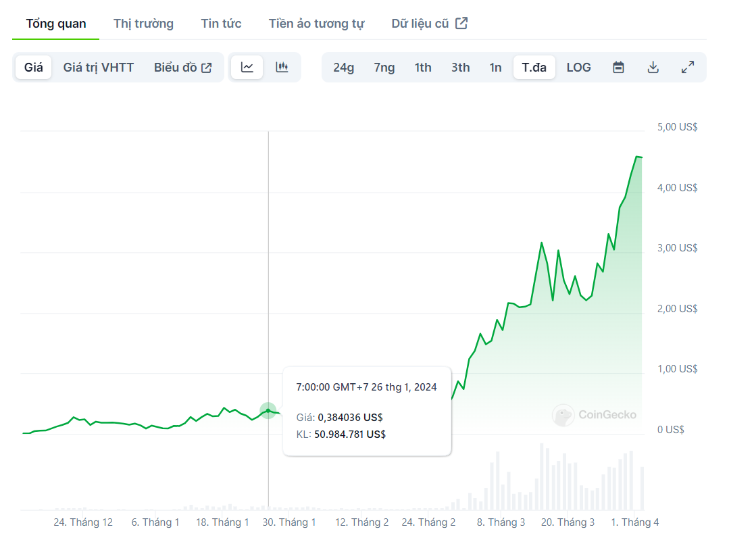Select the Giá price view
Image resolution: width=729 pixels, height=544 pixels.
pos(34,68)
